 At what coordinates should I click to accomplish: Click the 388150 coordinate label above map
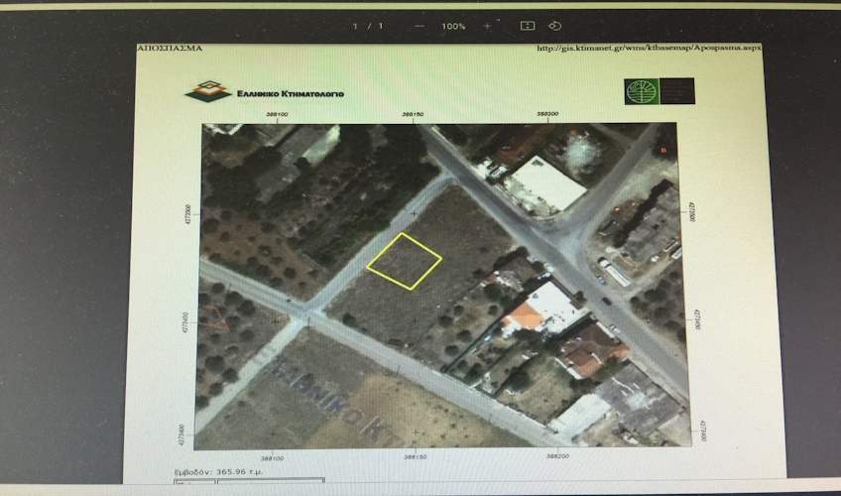click(414, 115)
